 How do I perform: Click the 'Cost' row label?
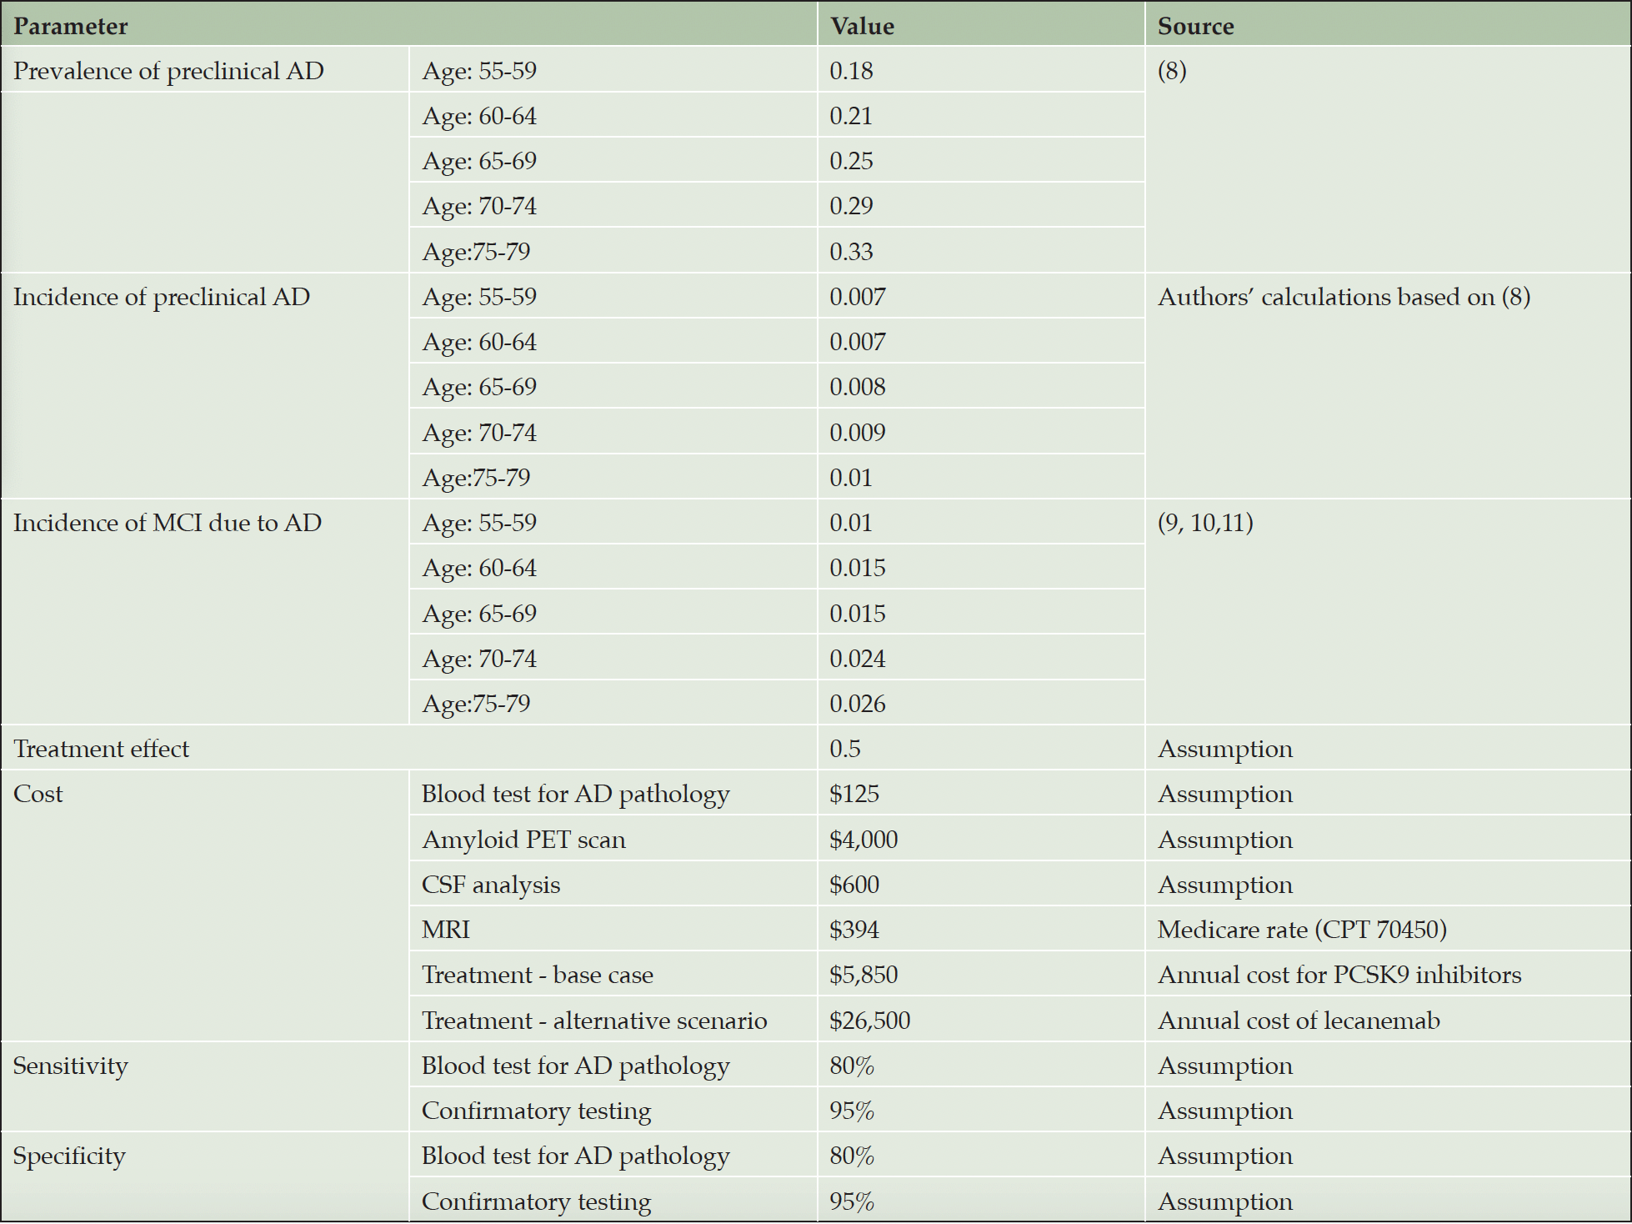(x=38, y=795)
